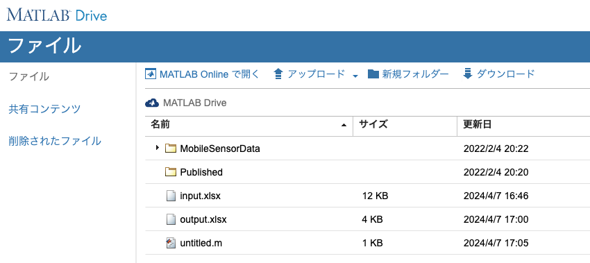Image resolution: width=590 pixels, height=263 pixels.
Task: Sort by the 更新日 column header
Action: 477,124
